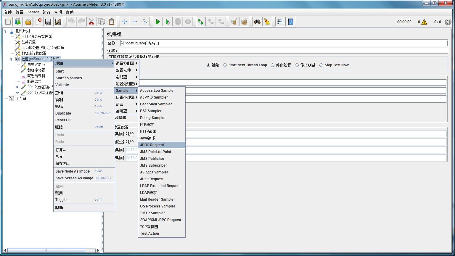This screenshot has width=455, height=256.
Task: Open the 编辑 menu
Action: (x=19, y=12)
